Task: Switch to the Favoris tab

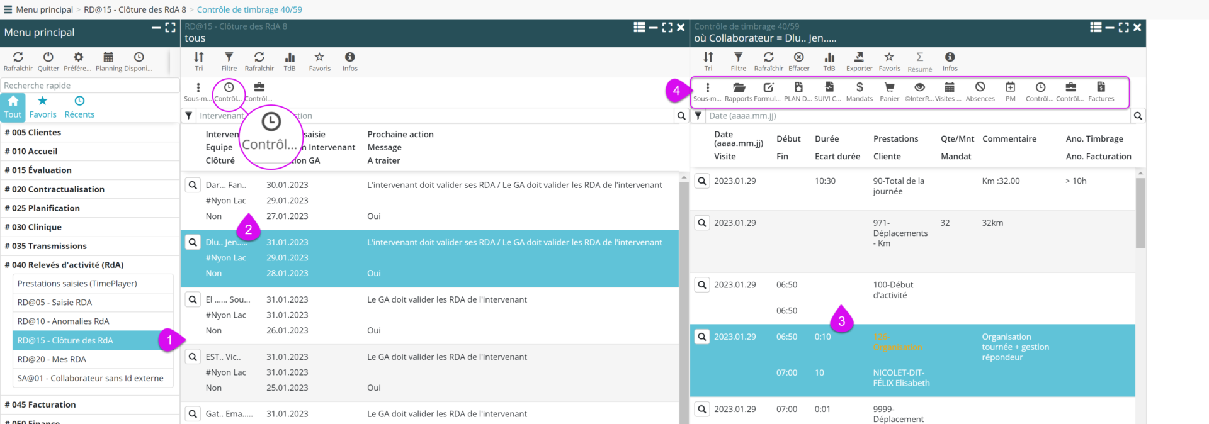Action: pos(43,107)
